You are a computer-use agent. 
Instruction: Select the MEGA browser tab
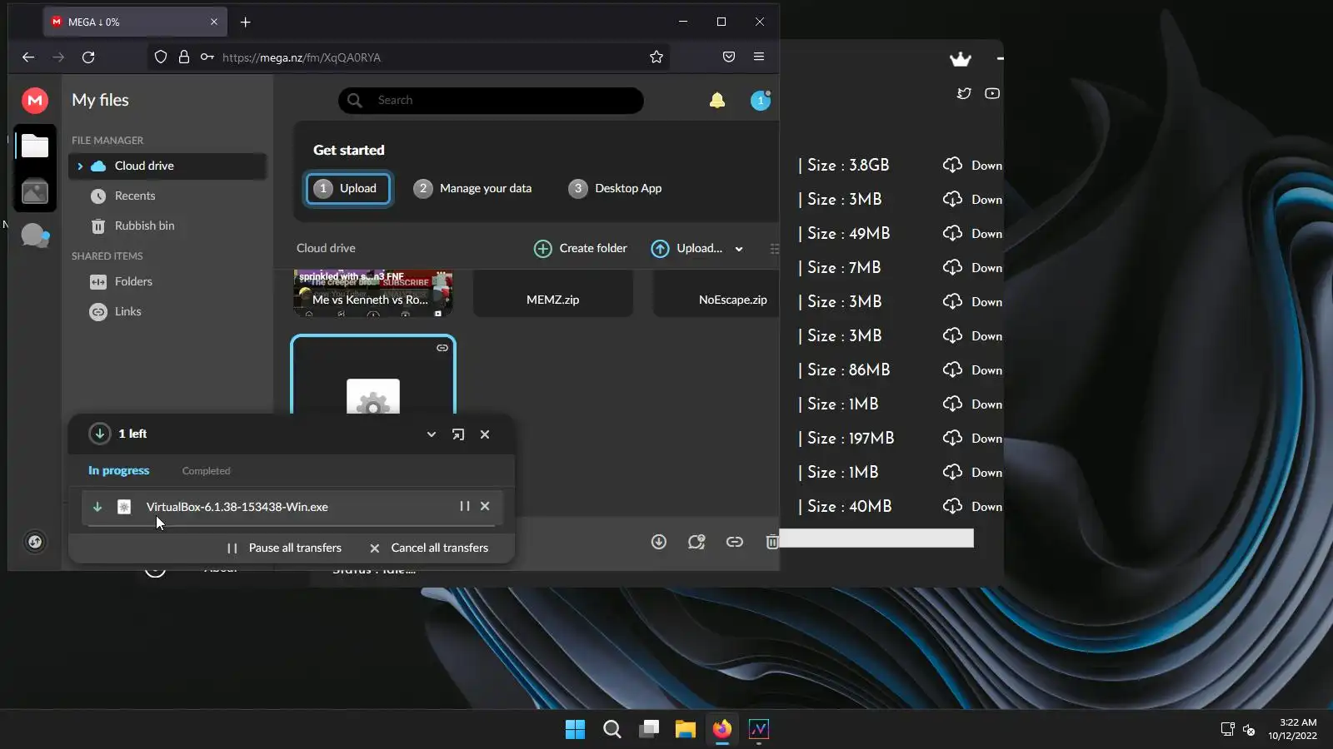[135, 22]
